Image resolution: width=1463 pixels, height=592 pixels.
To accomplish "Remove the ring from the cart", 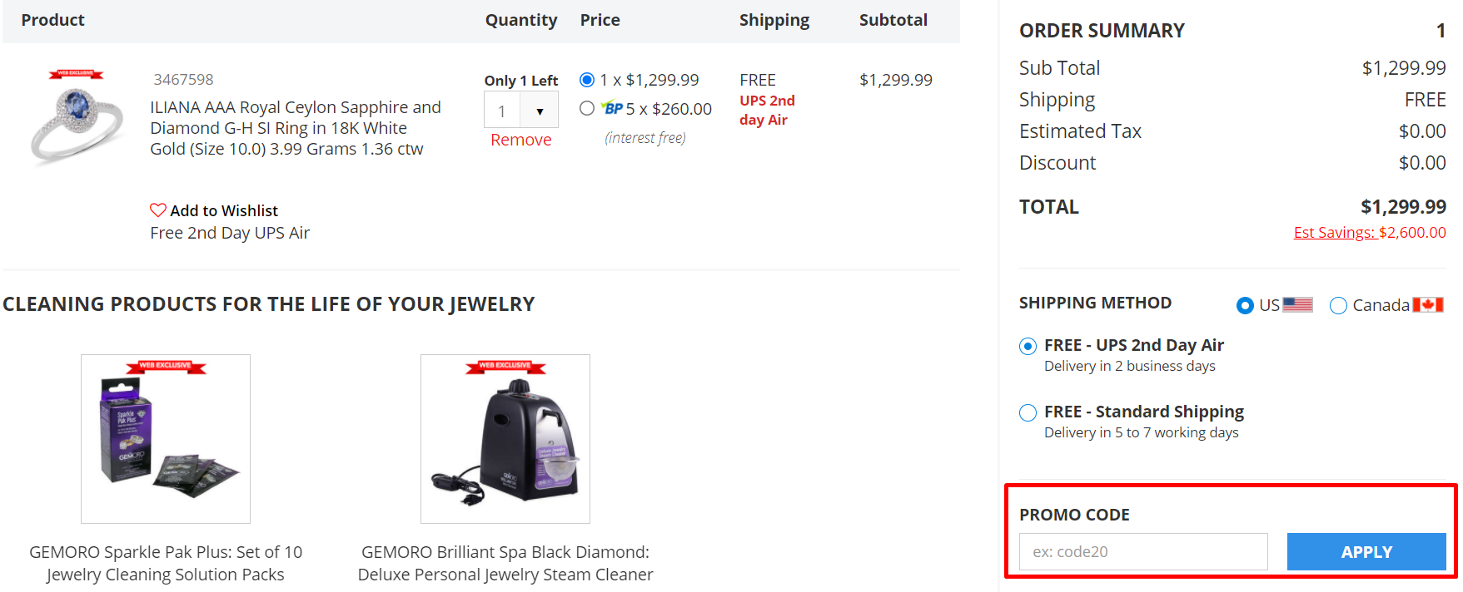I will [520, 140].
